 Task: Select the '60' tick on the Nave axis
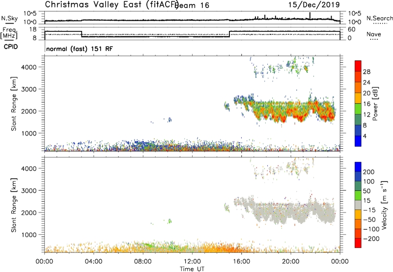click(x=352, y=29)
